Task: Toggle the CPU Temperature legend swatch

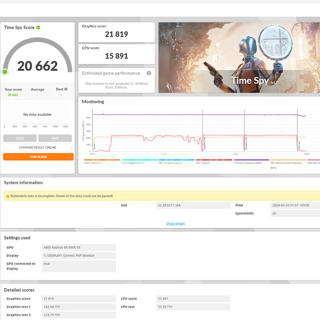Action: tap(140, 160)
